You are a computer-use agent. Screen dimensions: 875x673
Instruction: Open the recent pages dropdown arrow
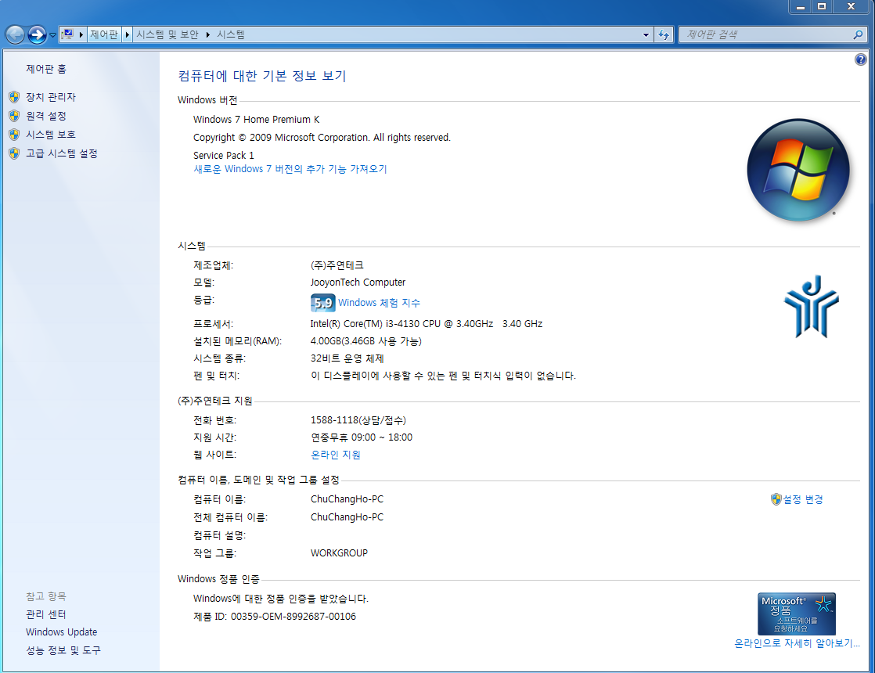tap(52, 34)
